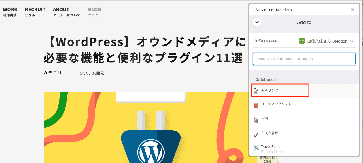
Task: Click the red book icon beside リーディングリスト
Action: pos(256,106)
